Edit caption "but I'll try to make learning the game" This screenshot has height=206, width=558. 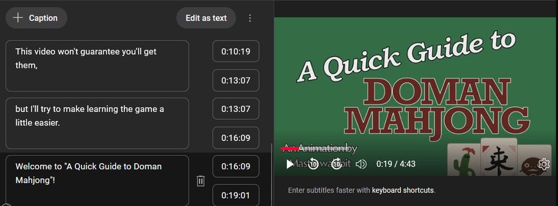pyautogui.click(x=97, y=123)
